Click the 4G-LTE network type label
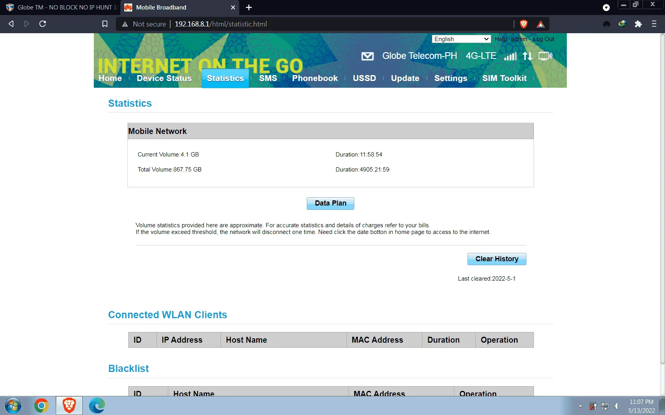This screenshot has height=415, width=665. pyautogui.click(x=481, y=56)
